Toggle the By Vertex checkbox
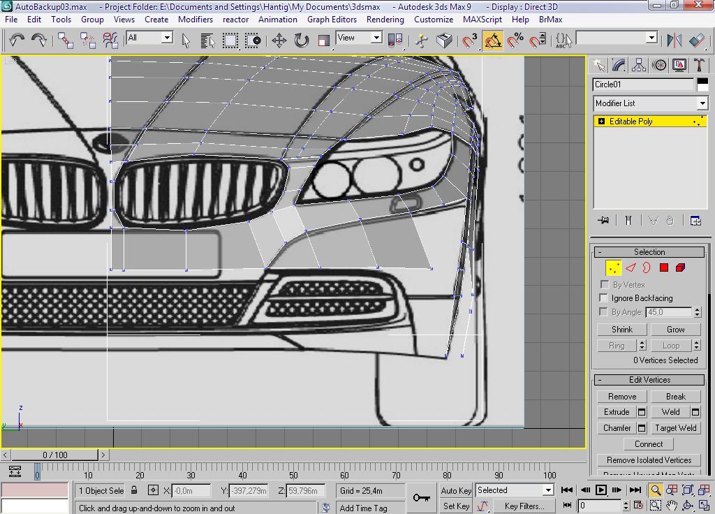The image size is (715, 514). (603, 284)
